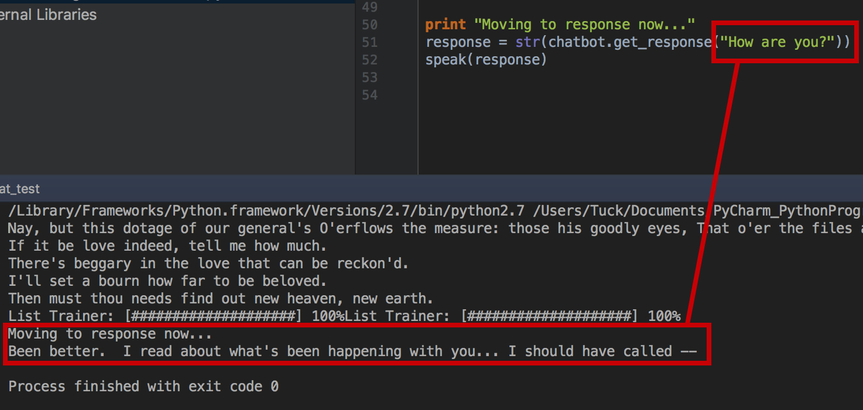Click the "Been better." console response line
This screenshot has height=410, width=863.
click(x=351, y=351)
